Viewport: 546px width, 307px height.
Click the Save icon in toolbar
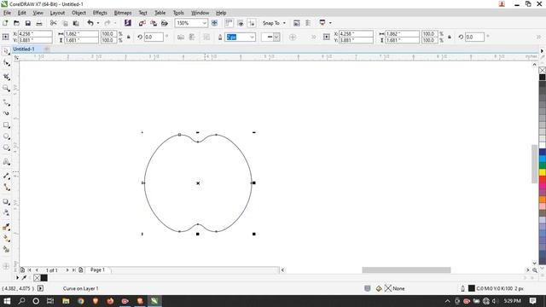[28, 23]
